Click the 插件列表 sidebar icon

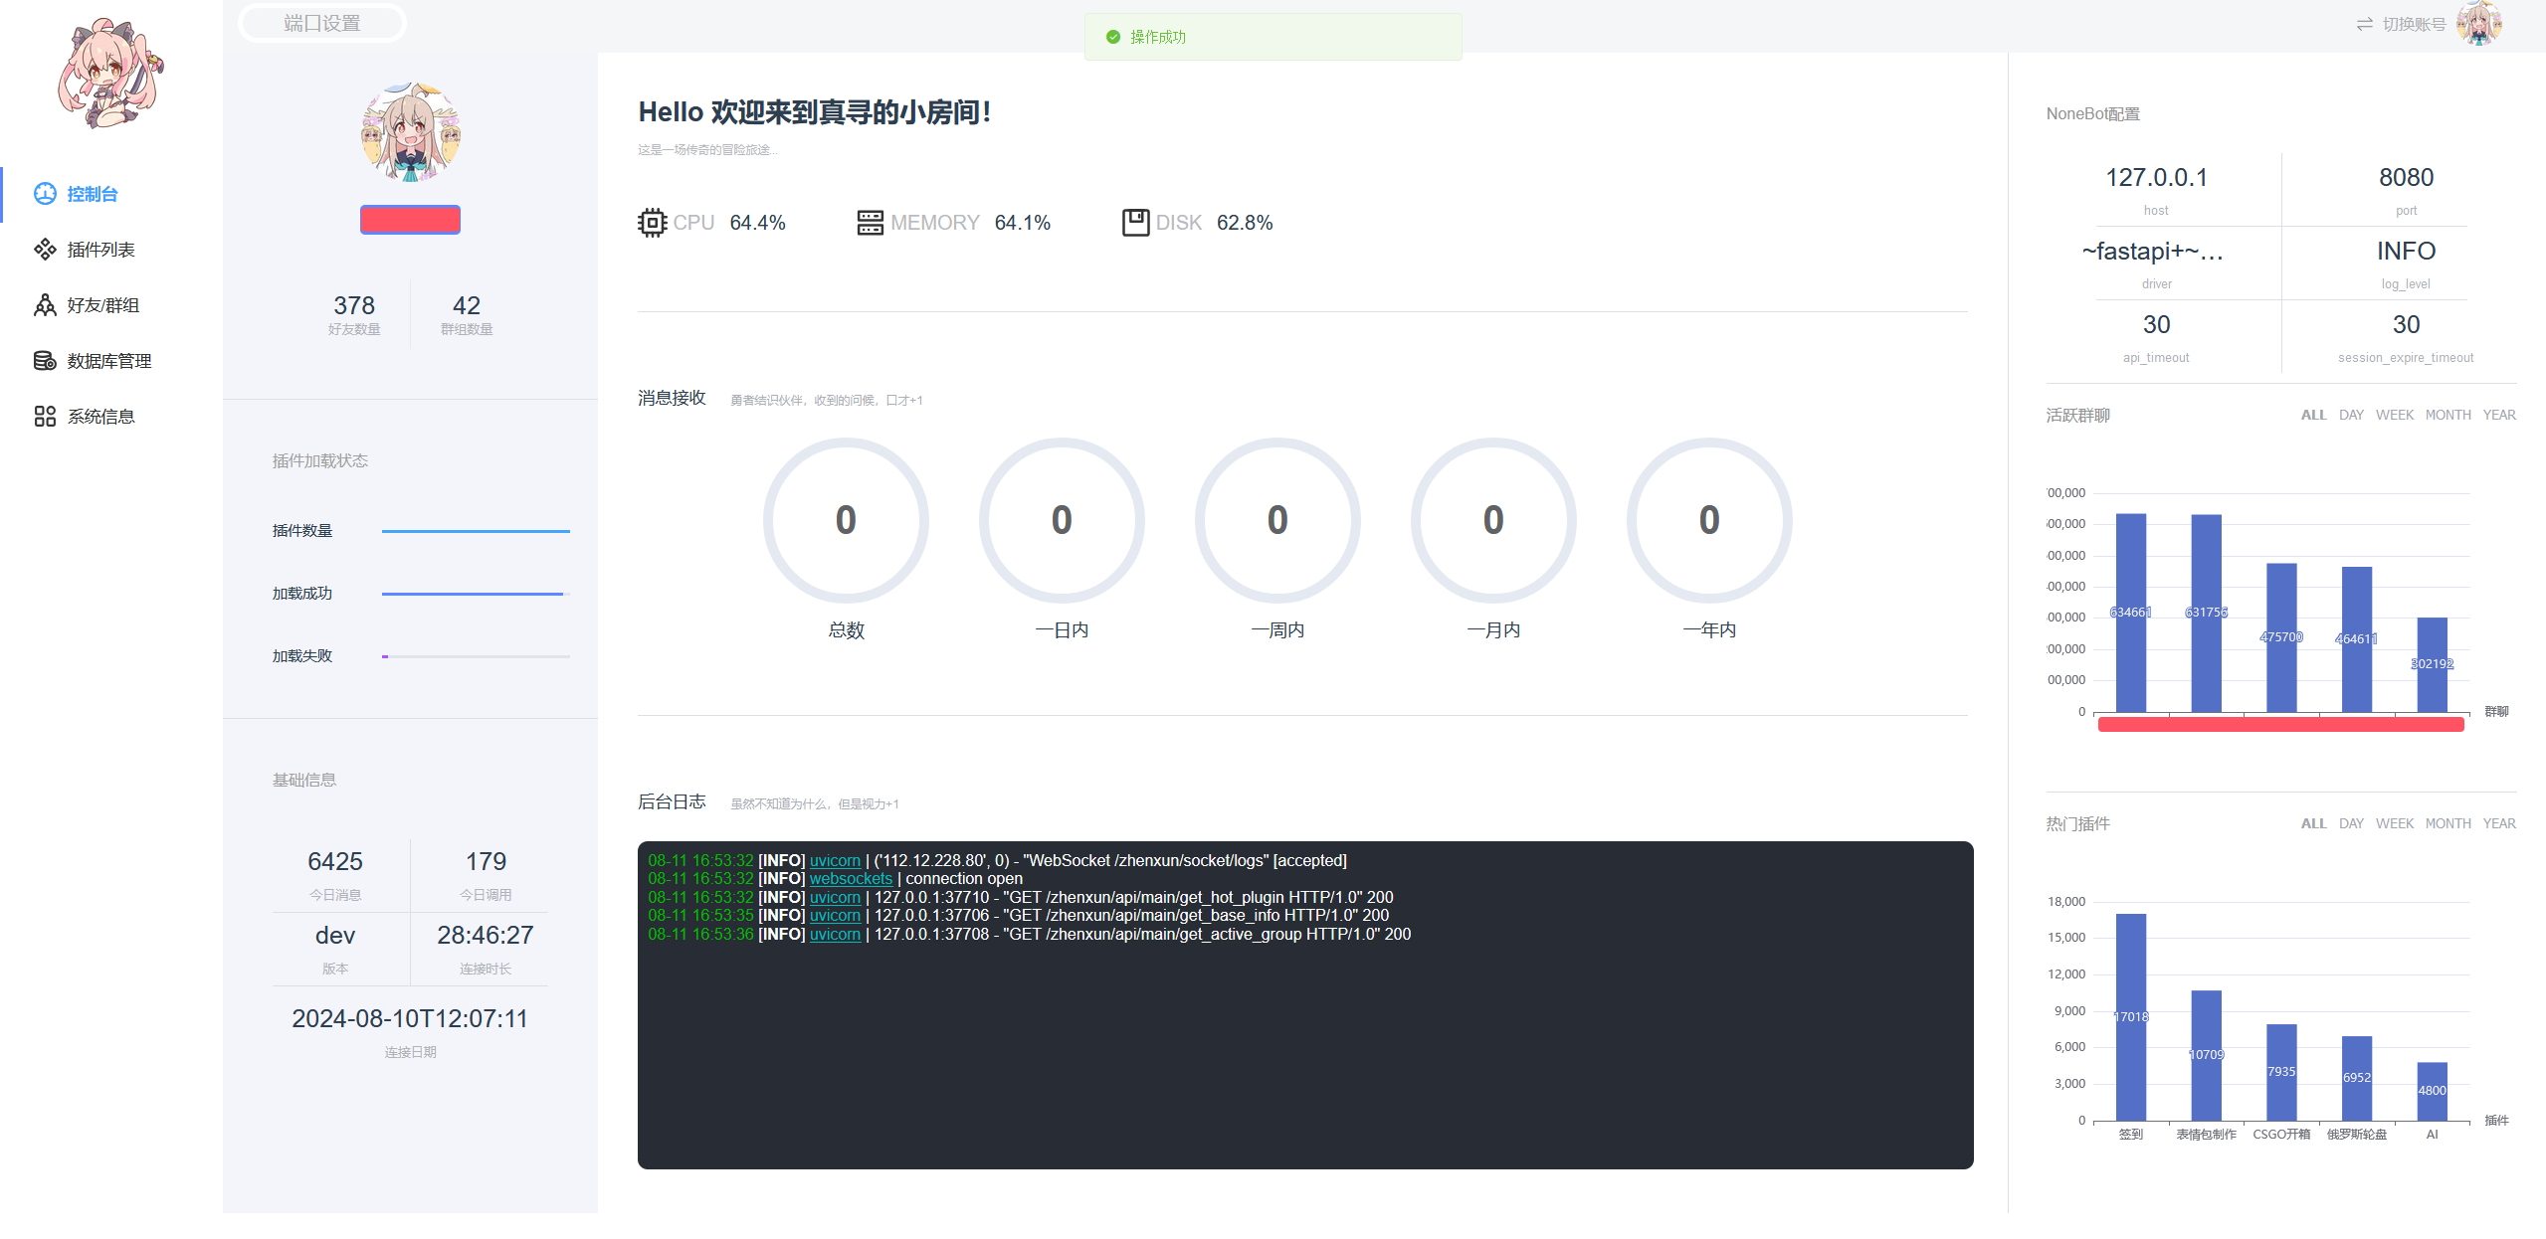45,250
